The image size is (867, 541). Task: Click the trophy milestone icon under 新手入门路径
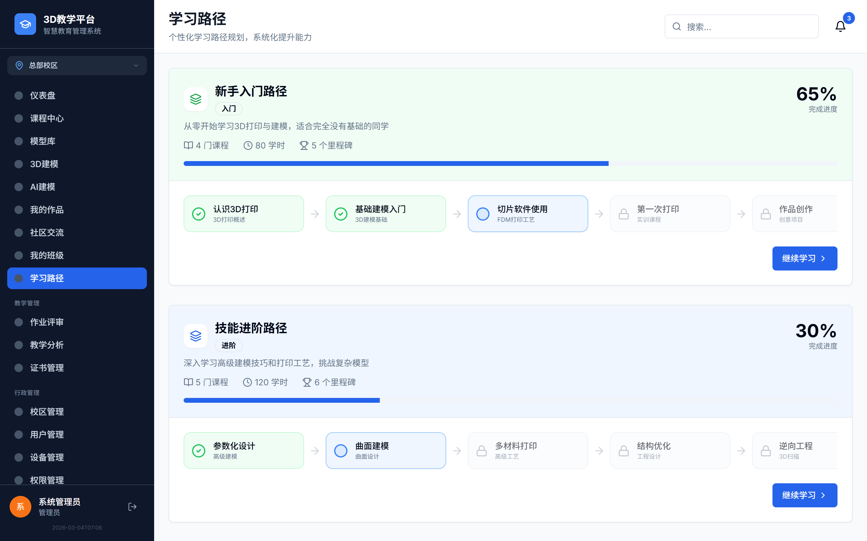[304, 145]
